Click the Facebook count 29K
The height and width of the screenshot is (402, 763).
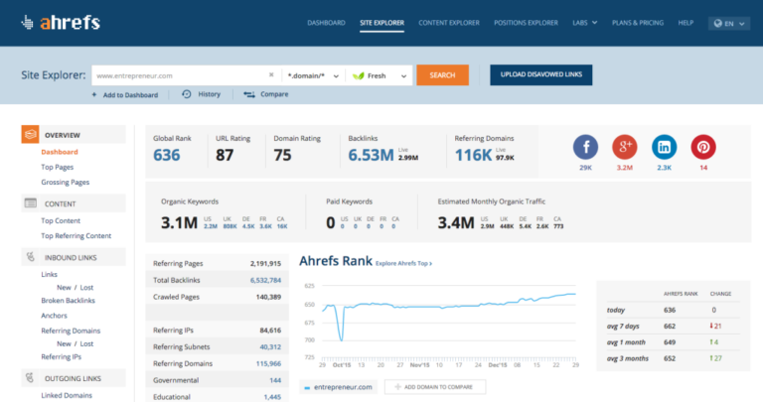coord(585,167)
